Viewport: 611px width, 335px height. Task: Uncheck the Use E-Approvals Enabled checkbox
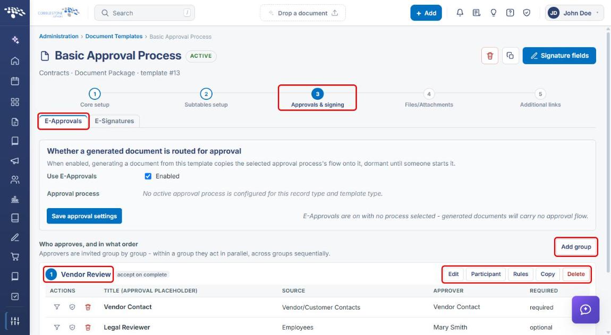(x=148, y=176)
